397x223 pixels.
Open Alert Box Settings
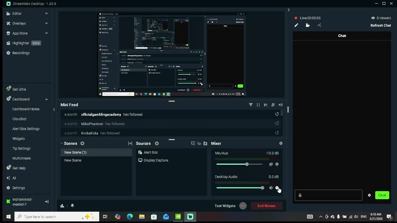coord(26,129)
